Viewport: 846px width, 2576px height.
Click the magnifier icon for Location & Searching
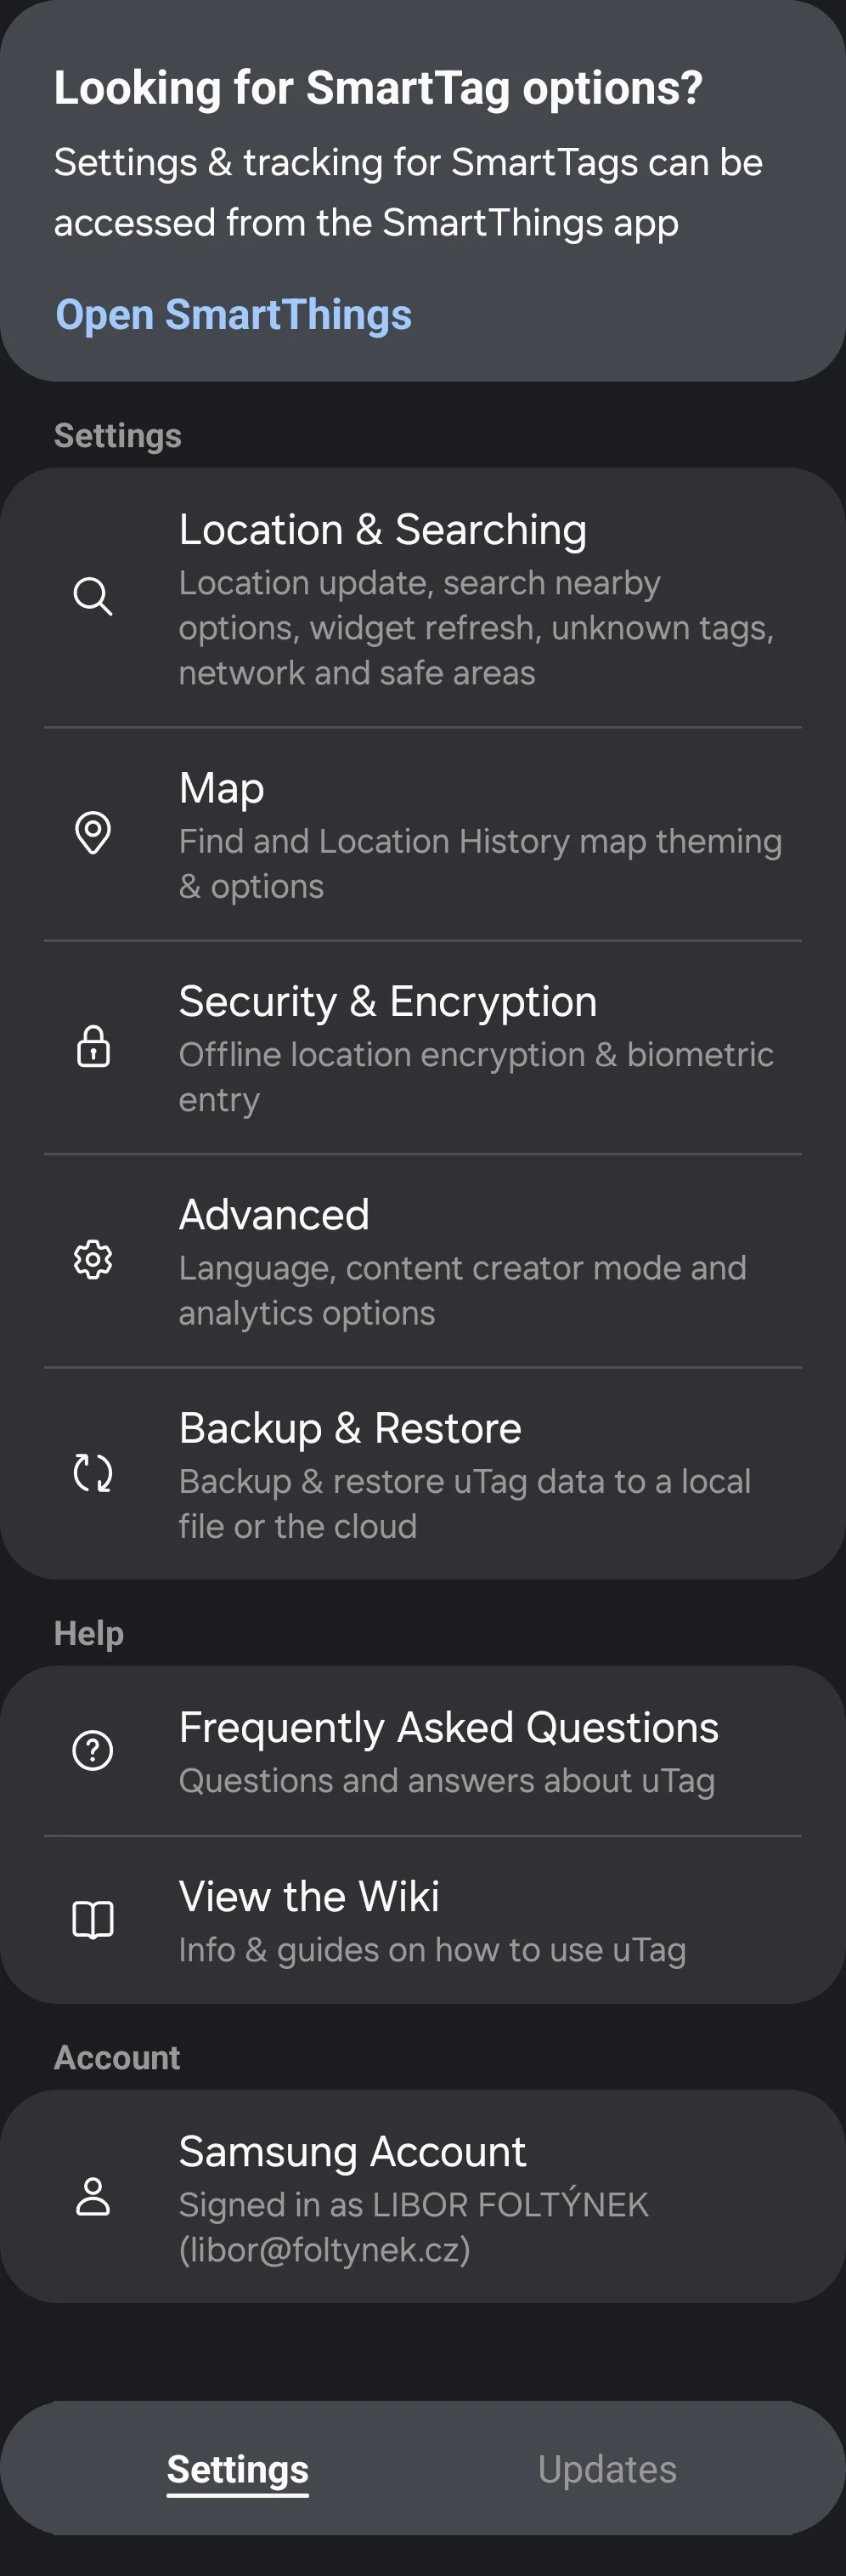click(93, 596)
